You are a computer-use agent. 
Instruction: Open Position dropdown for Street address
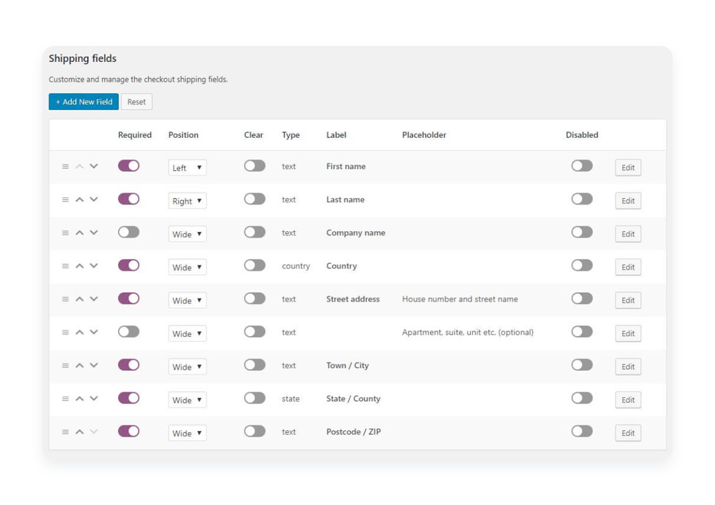click(x=187, y=300)
